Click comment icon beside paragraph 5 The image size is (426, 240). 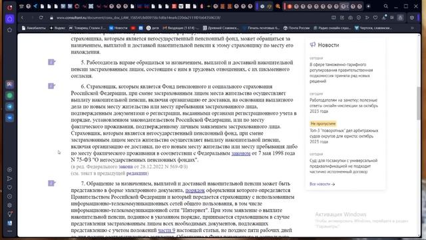coord(51,62)
